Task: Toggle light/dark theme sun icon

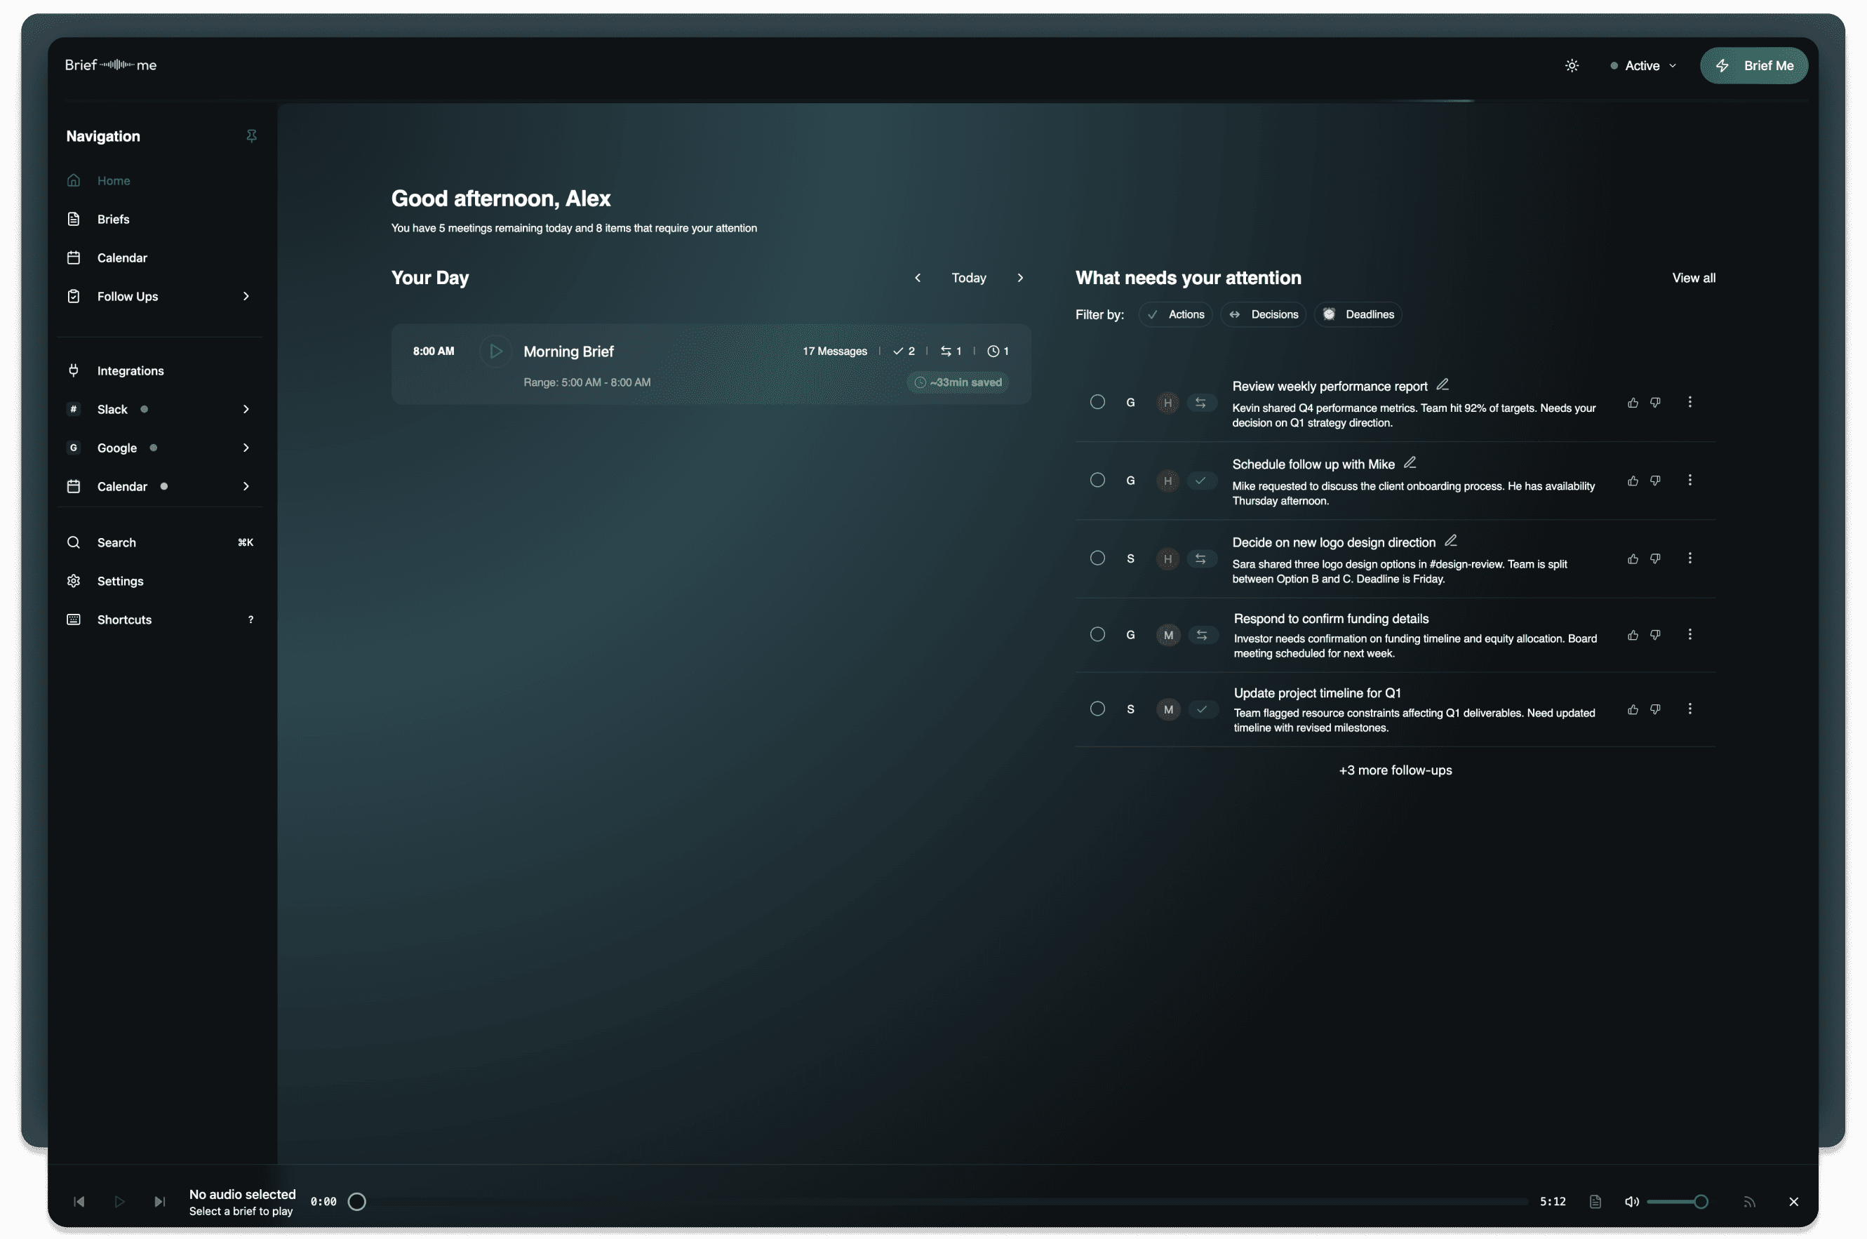Action: 1572,65
